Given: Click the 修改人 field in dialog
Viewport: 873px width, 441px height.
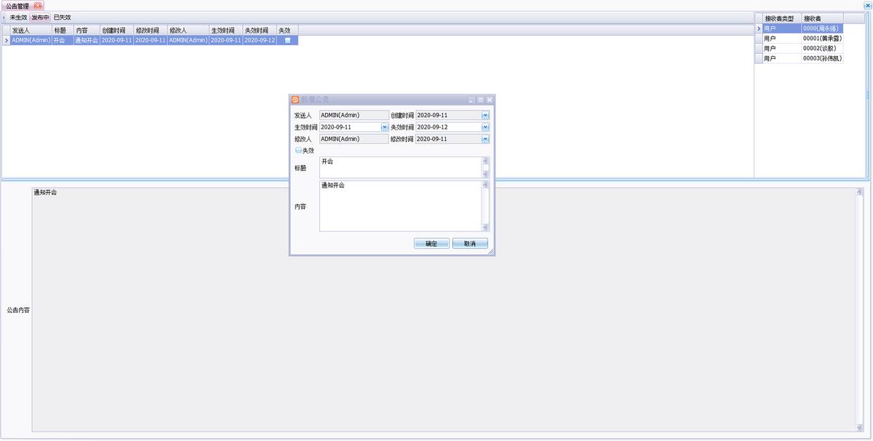Looking at the screenshot, I should 354,139.
